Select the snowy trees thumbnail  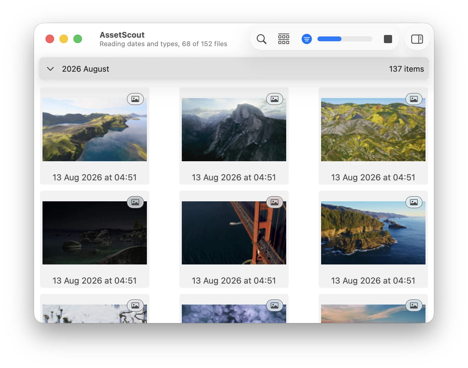[95, 314]
